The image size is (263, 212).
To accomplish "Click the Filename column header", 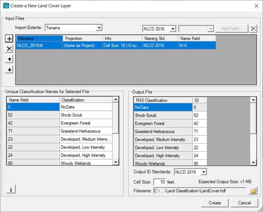I will tap(39, 38).
